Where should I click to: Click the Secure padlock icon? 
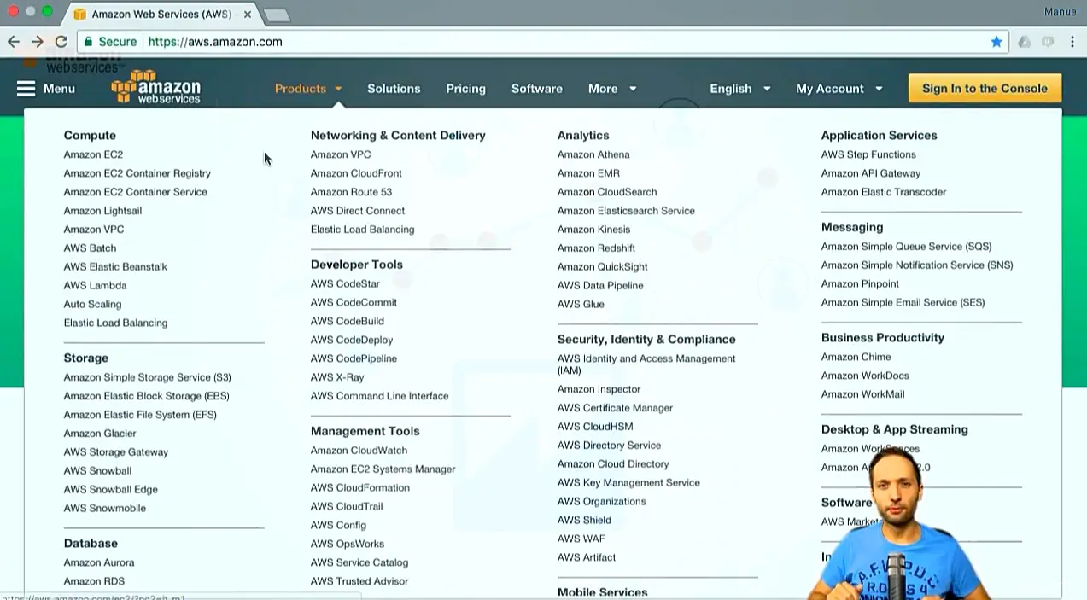pyautogui.click(x=88, y=41)
